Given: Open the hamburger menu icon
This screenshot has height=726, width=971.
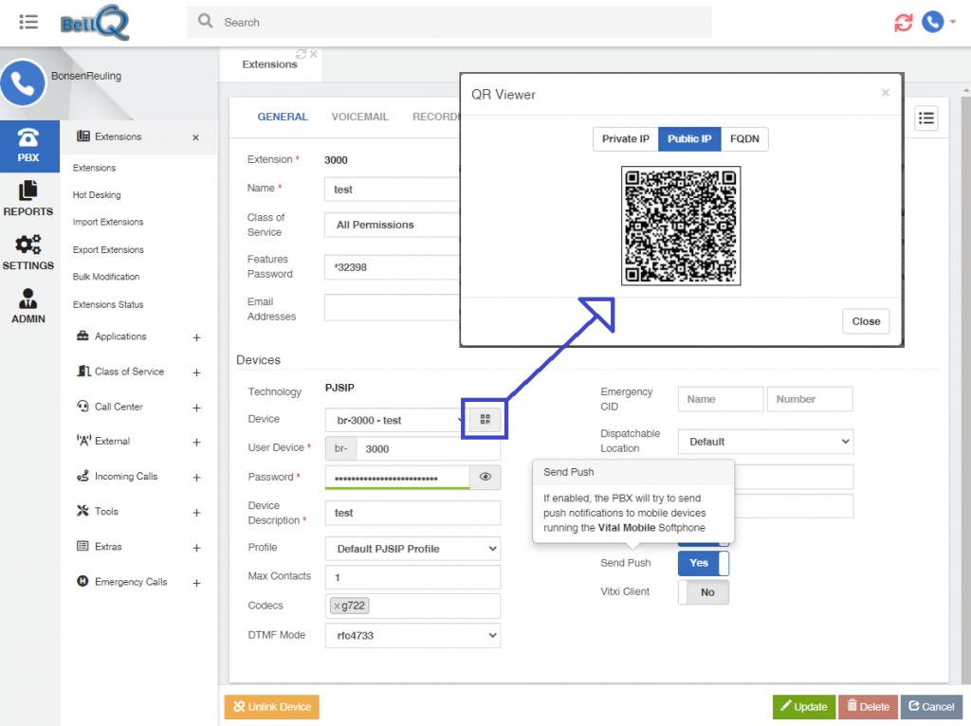Looking at the screenshot, I should (x=28, y=23).
